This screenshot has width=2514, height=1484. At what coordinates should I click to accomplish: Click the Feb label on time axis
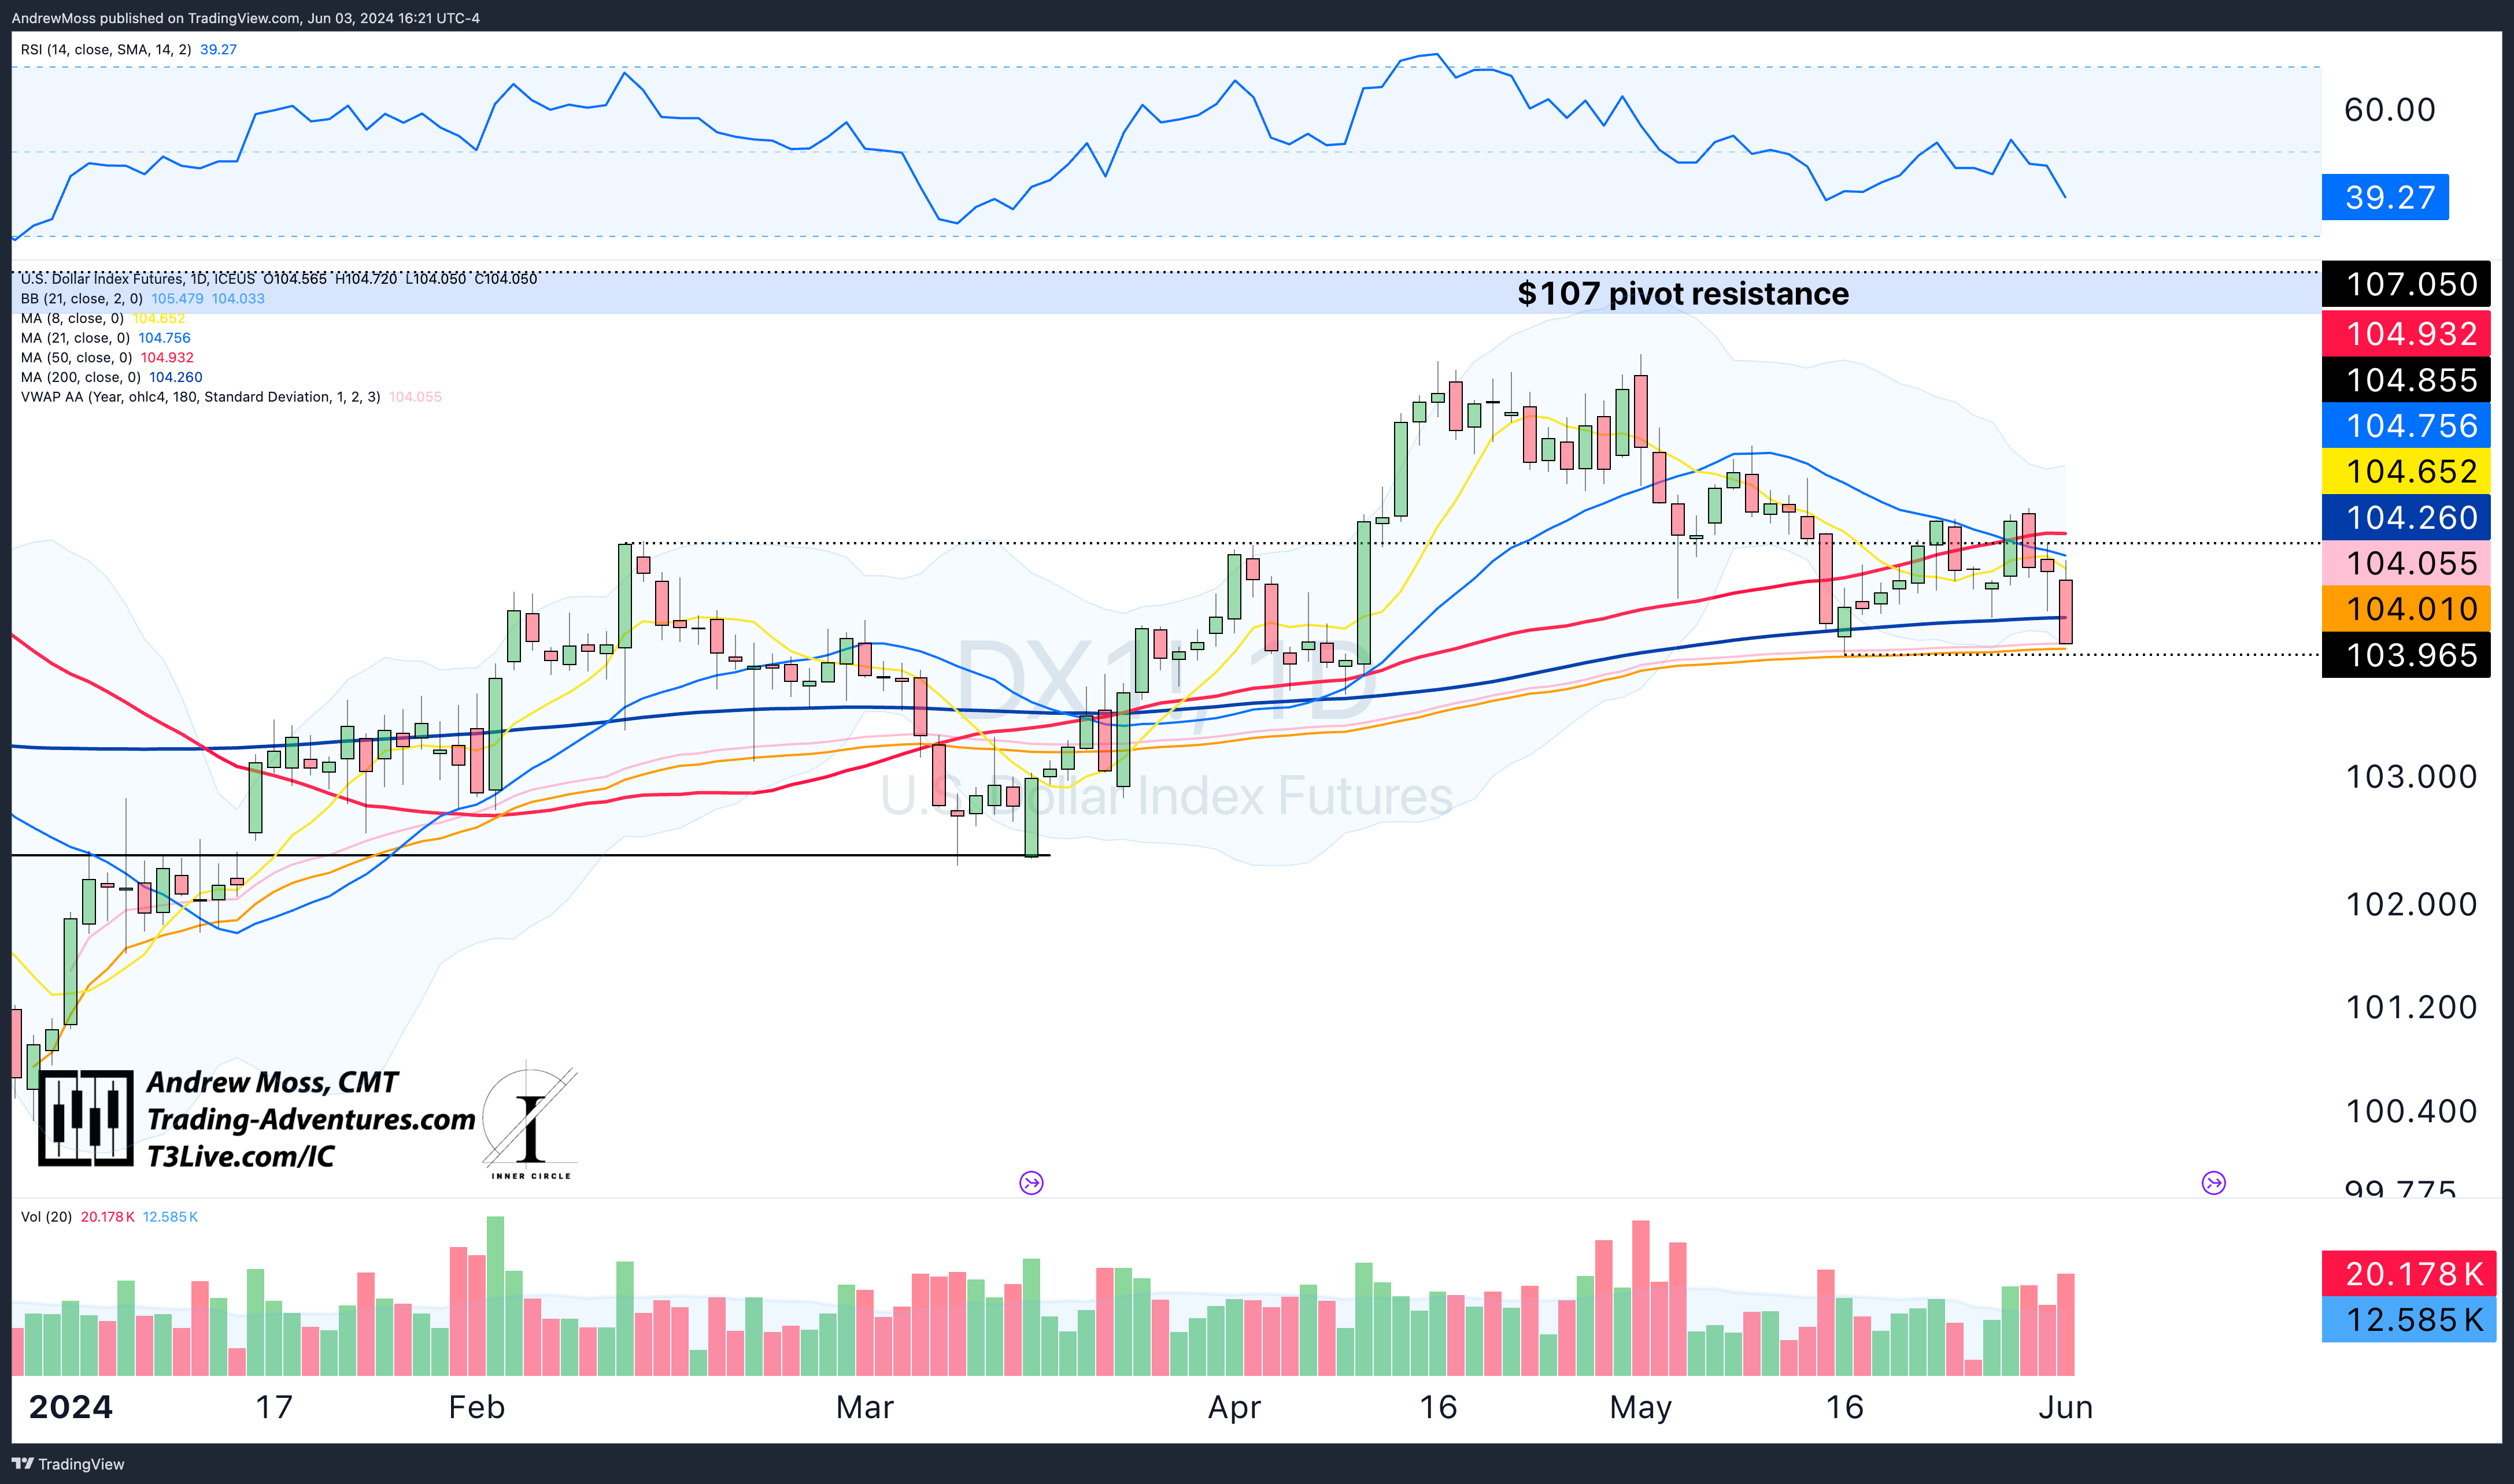pos(476,1407)
